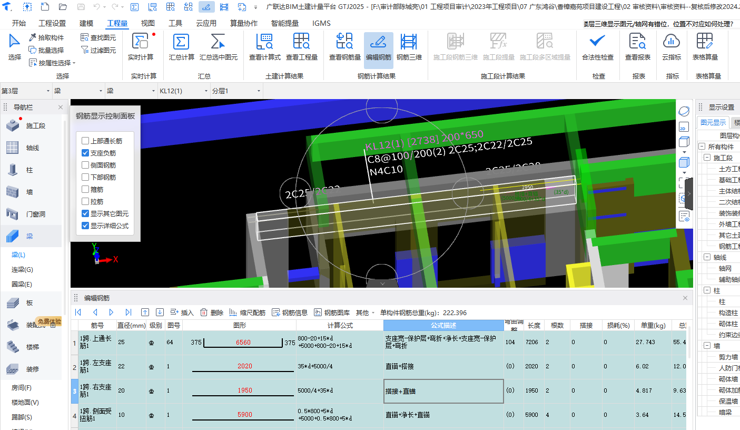The width and height of the screenshot is (740, 430).
Task: Open the 视图 ribbon tab
Action: coord(148,23)
